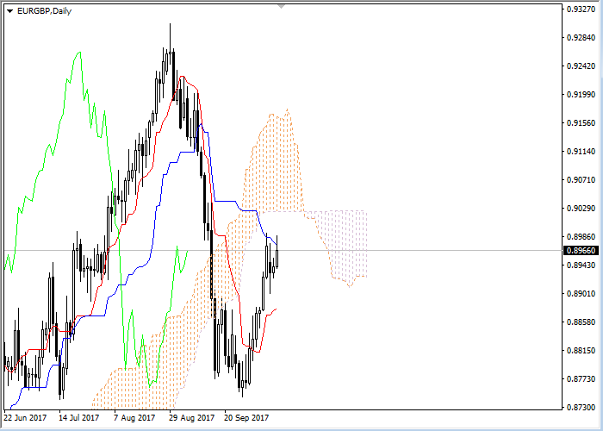Screen dimensions: 603x431
Task: Click the 0.89860 price axis label
Action: click(581, 237)
